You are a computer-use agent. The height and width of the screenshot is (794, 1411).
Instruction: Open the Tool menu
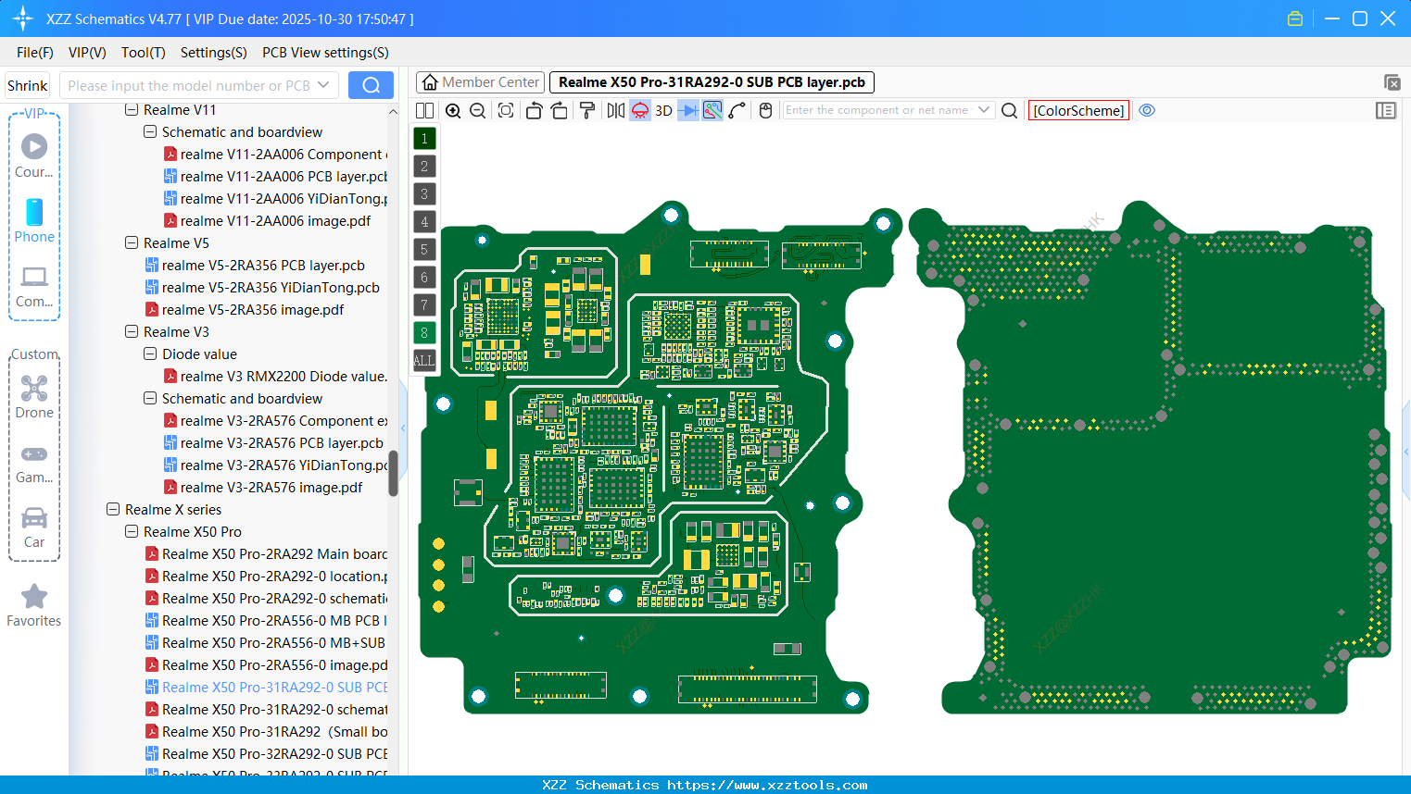point(143,53)
